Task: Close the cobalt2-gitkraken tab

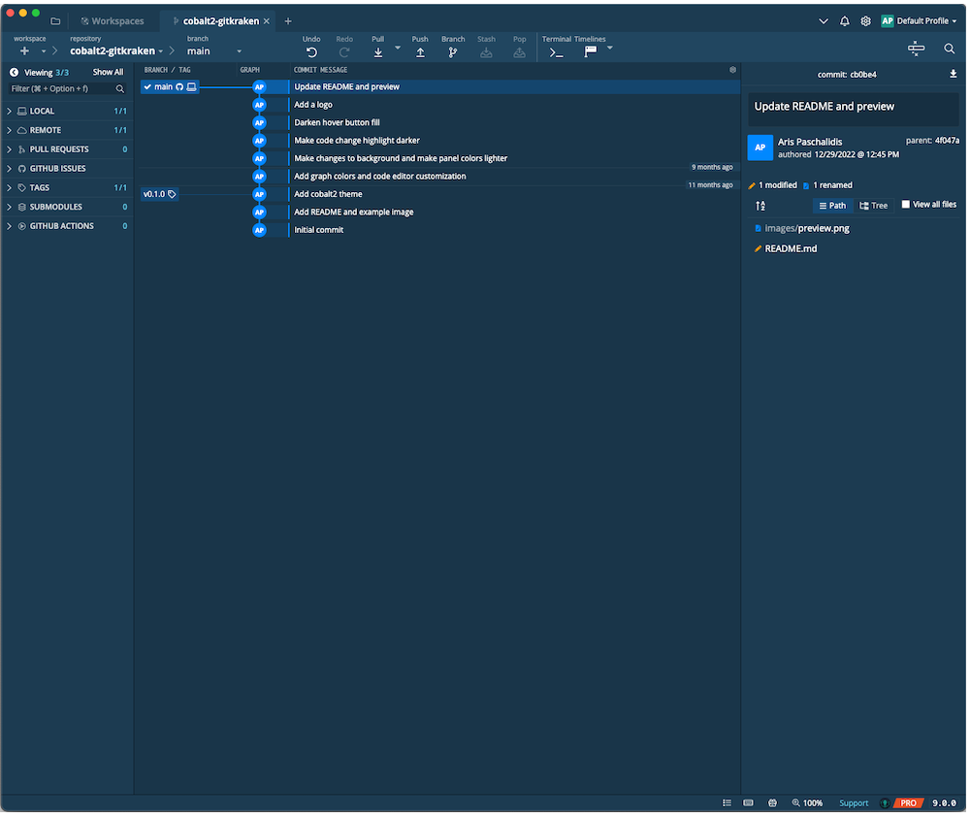Action: (x=268, y=21)
